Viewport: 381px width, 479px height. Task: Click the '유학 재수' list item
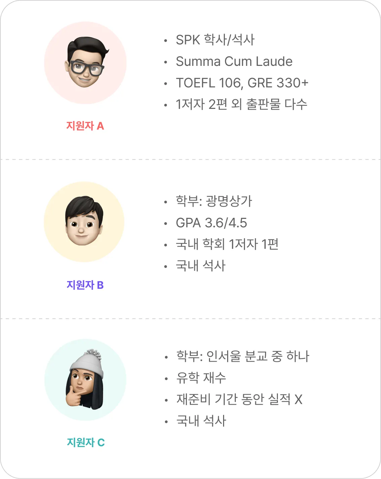(x=201, y=378)
